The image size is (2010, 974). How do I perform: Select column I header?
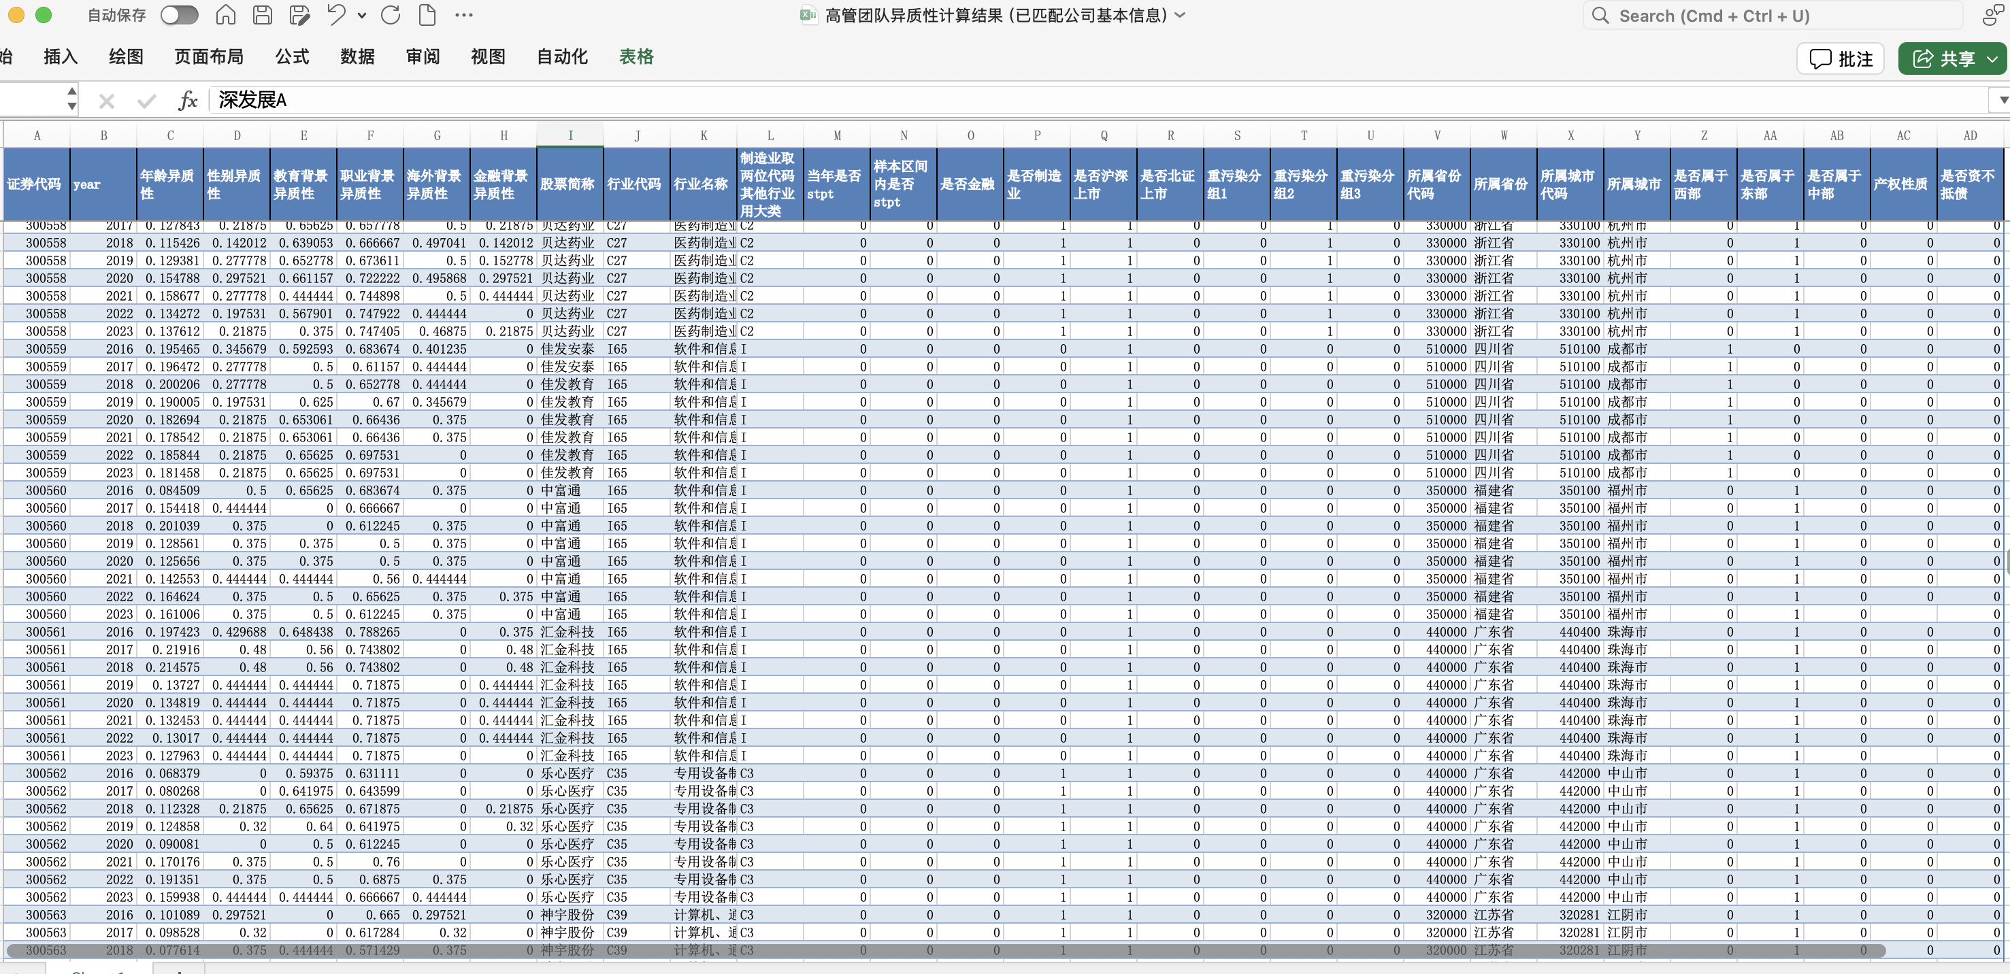[570, 135]
